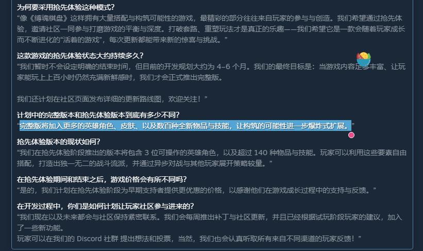Click heading 抢先体验版本的现状如何?

(x=58, y=142)
